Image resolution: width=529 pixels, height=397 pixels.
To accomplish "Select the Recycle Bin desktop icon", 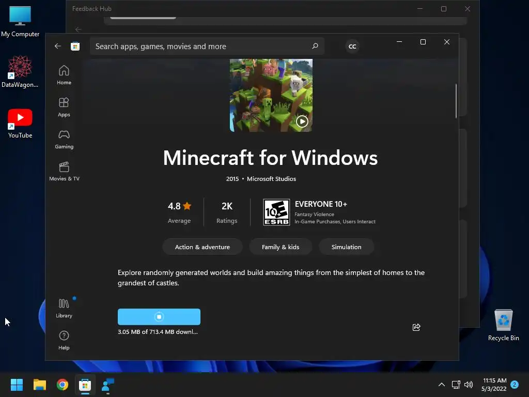I will 503,325.
